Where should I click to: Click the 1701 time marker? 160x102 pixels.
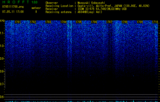click(x=18, y=22)
